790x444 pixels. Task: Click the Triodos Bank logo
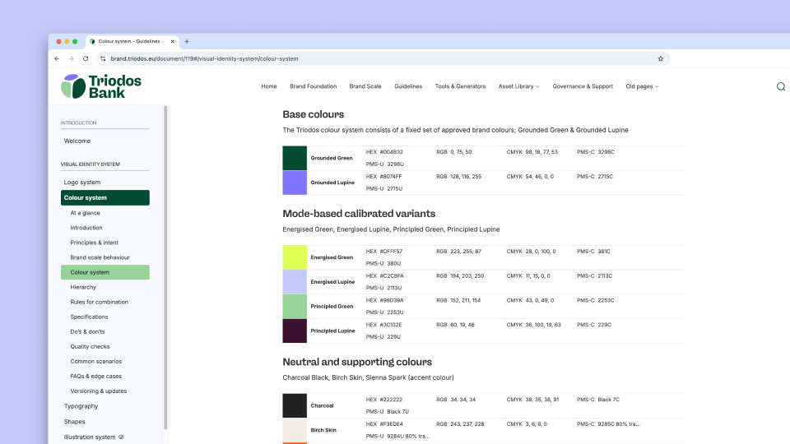click(101, 86)
